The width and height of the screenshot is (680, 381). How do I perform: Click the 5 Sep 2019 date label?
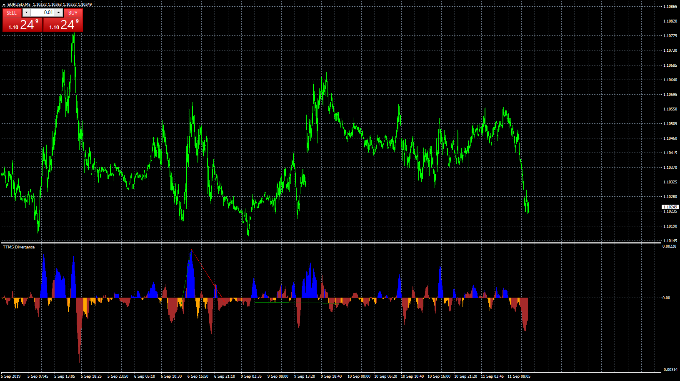tap(11, 376)
